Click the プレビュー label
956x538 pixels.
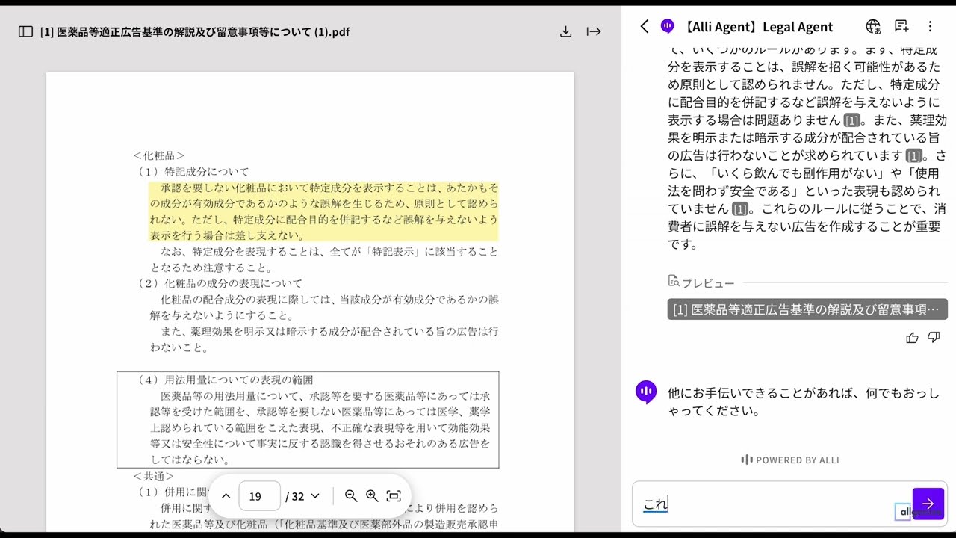coord(708,283)
